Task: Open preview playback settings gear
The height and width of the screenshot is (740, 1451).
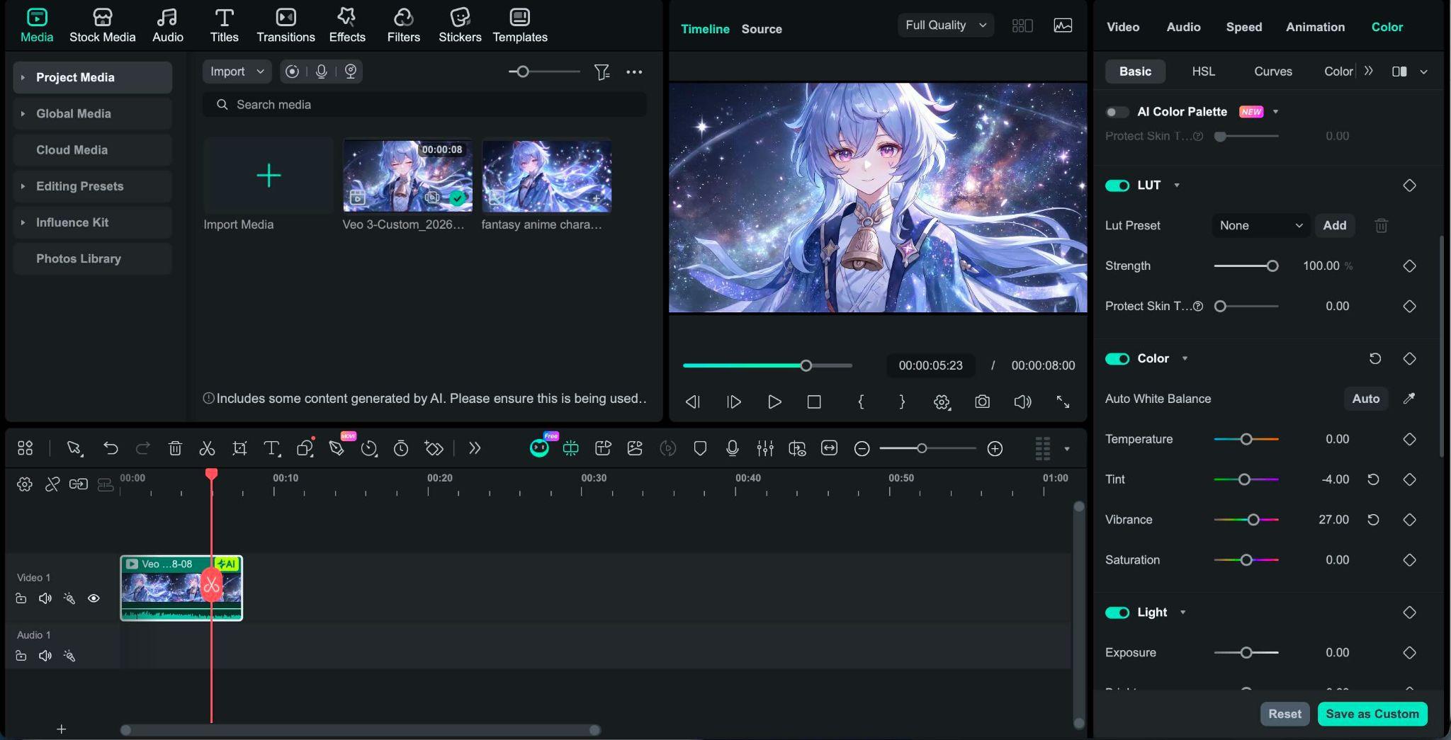Action: (942, 402)
